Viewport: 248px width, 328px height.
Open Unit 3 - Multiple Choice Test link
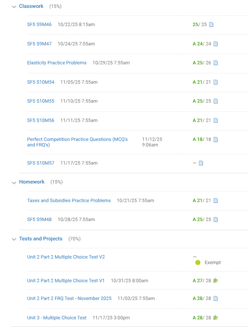[x=57, y=318]
